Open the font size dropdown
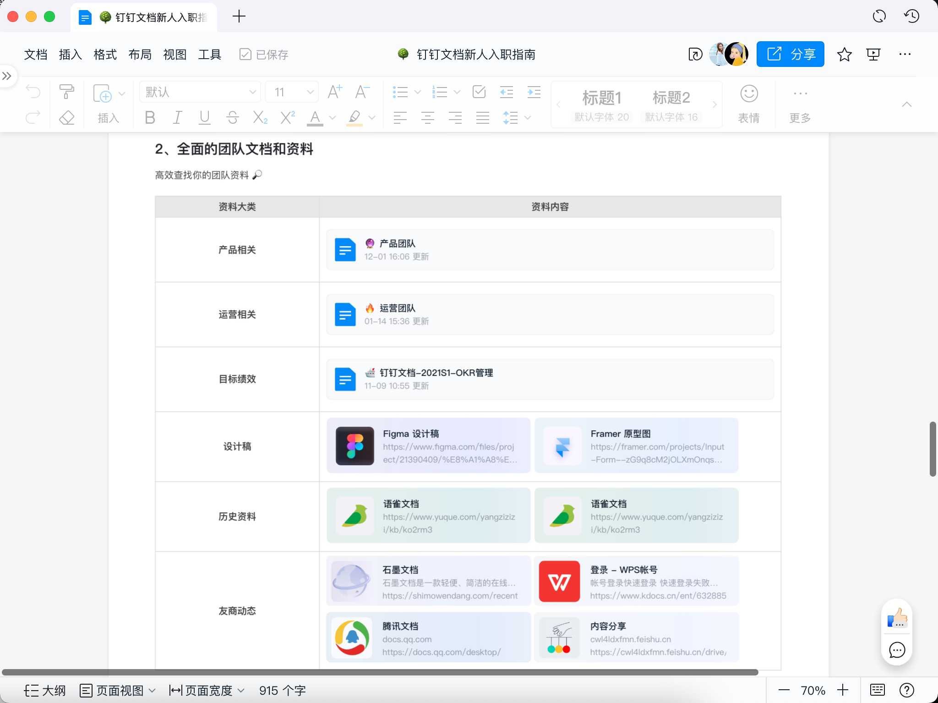Image resolution: width=938 pixels, height=703 pixels. [x=291, y=92]
